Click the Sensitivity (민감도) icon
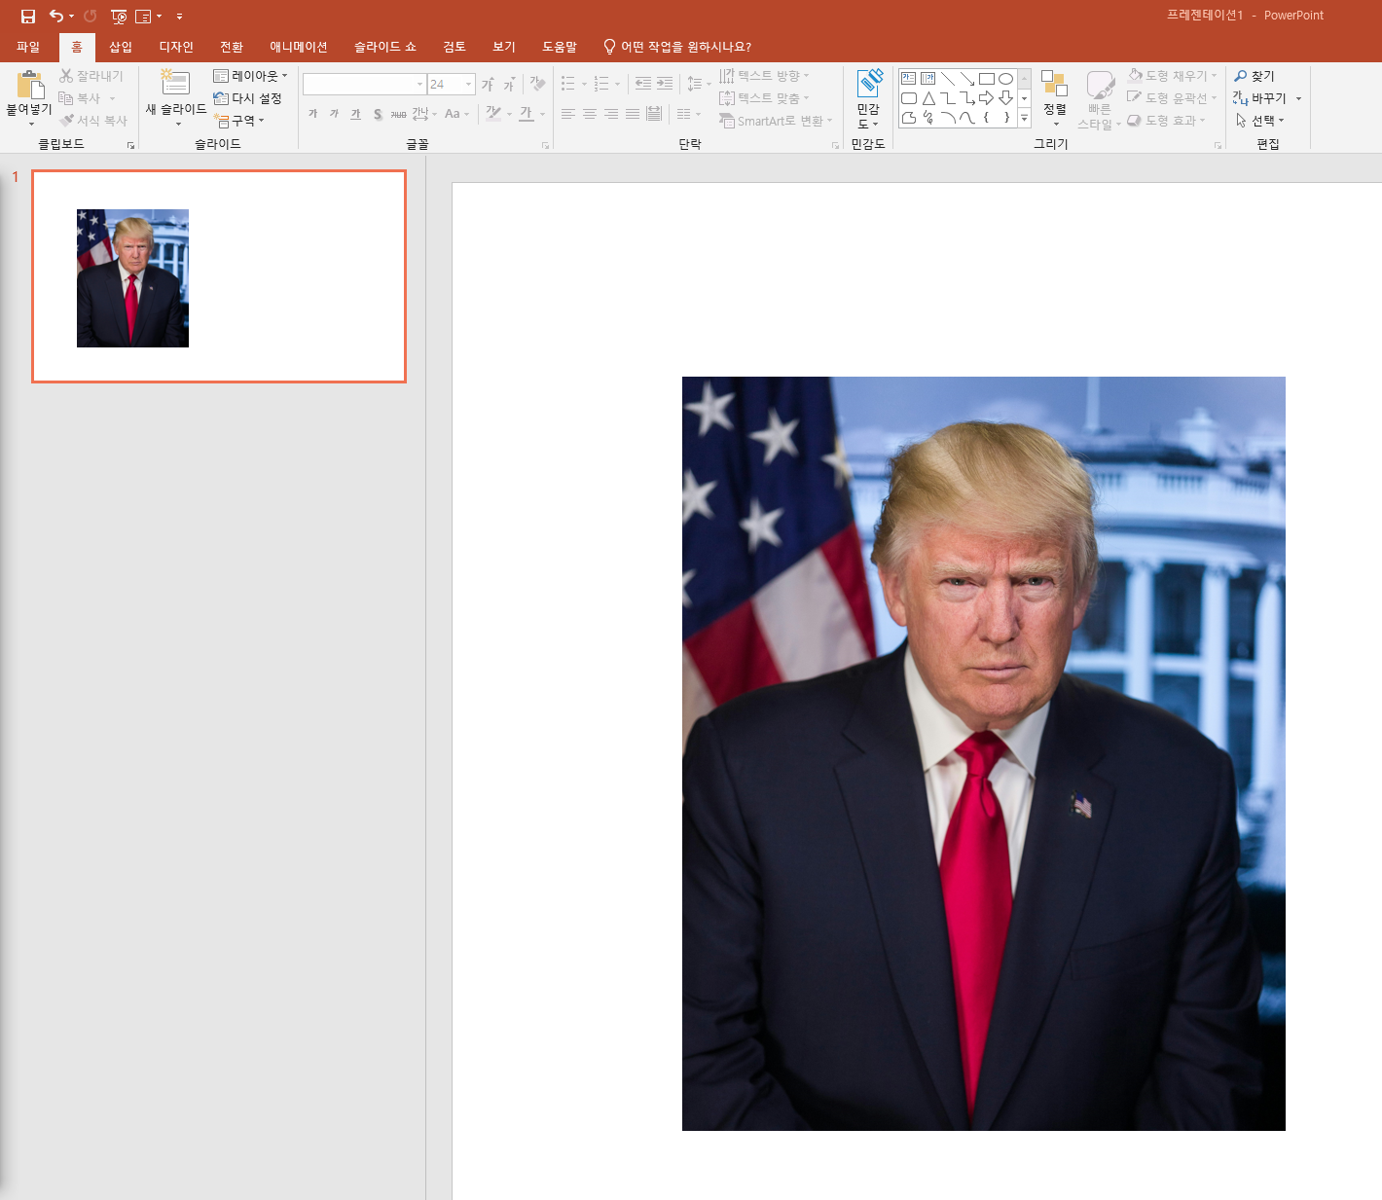 (869, 83)
